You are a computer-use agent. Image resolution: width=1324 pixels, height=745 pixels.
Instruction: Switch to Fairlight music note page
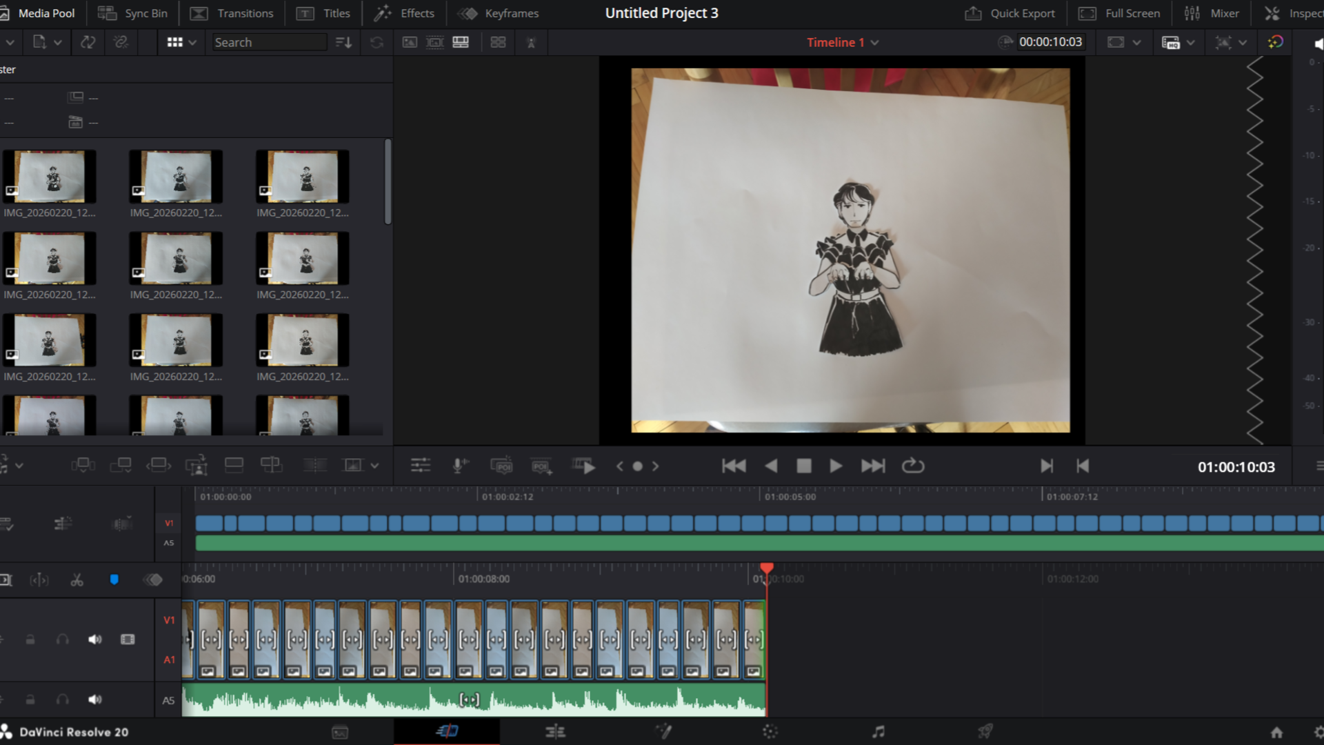coord(878,732)
